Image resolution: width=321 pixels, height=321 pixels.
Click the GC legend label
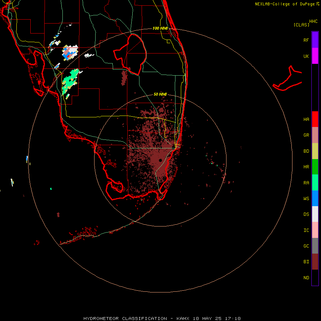click(306, 246)
